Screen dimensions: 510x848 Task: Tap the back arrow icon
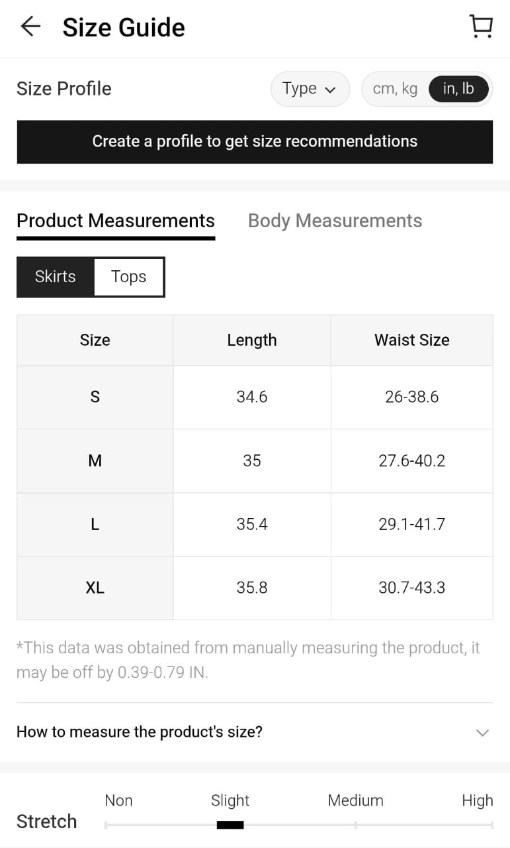point(30,27)
